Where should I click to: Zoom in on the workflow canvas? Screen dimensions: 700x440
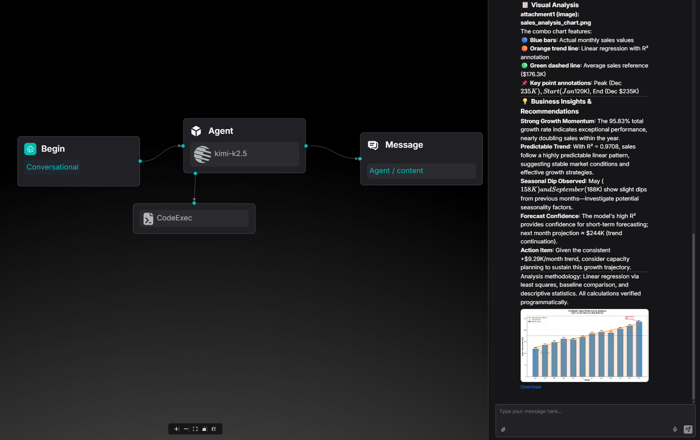click(176, 429)
